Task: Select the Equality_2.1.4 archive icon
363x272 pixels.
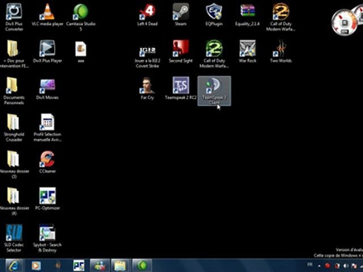Action: click(247, 14)
